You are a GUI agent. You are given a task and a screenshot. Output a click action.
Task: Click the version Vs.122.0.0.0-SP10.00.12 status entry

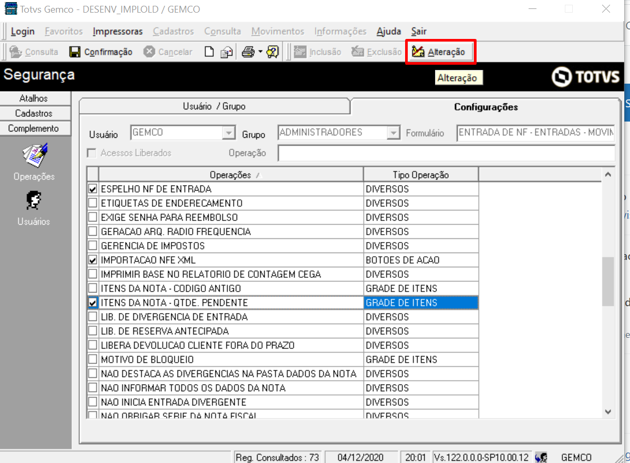click(481, 457)
